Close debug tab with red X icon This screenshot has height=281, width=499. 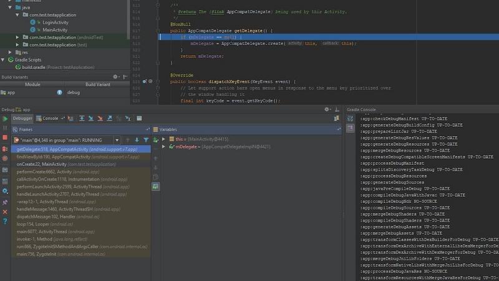tap(5, 212)
